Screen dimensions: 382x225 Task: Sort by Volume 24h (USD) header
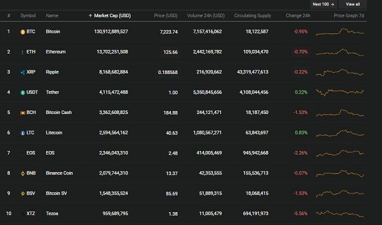click(206, 16)
